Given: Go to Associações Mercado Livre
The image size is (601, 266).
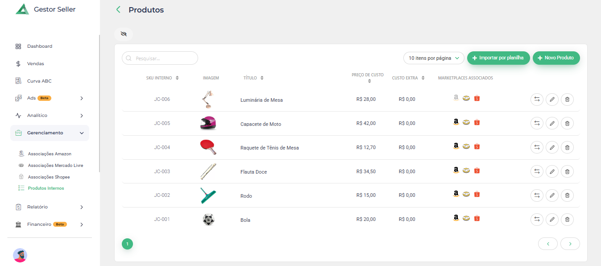Looking at the screenshot, I should 55,166.
